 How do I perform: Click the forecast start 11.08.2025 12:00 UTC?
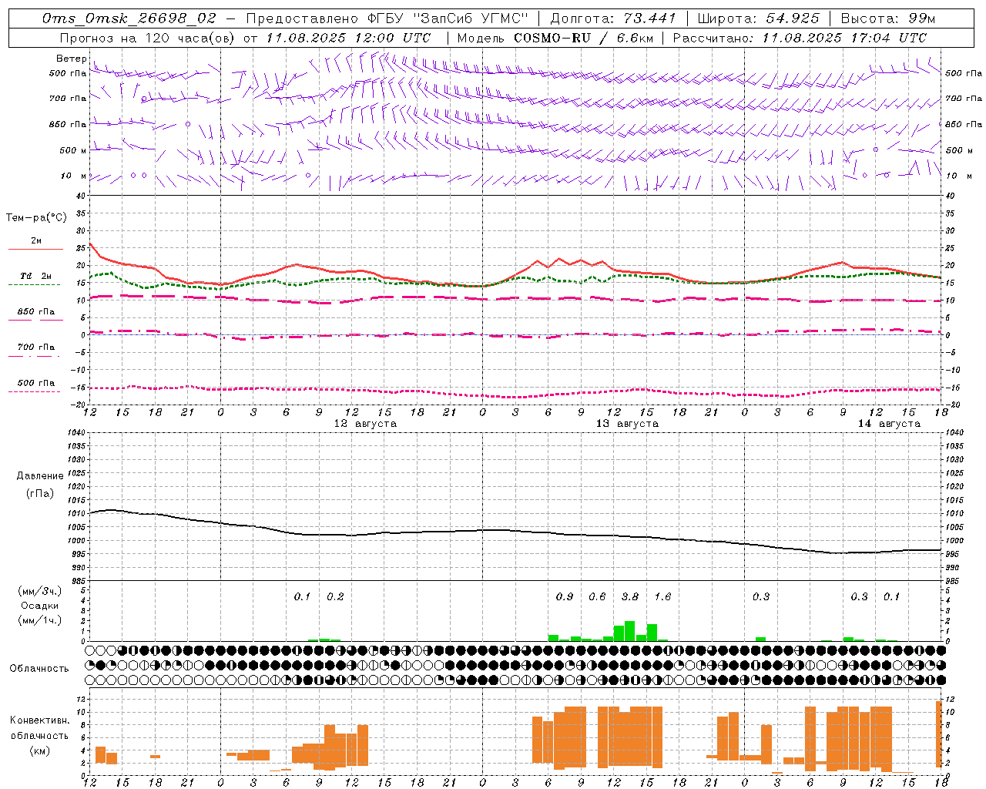[x=348, y=37]
